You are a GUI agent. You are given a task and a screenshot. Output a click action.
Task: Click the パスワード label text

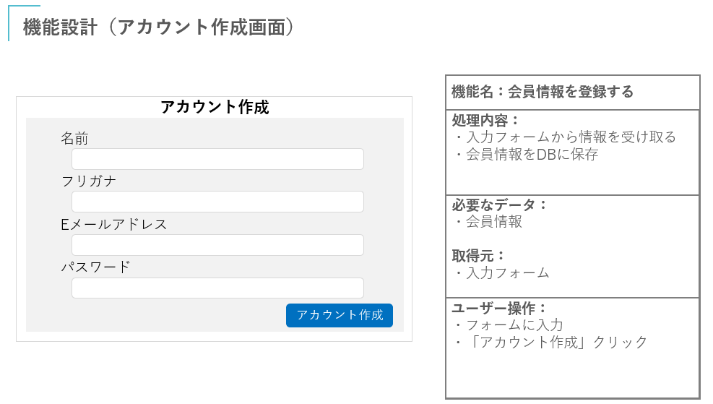click(96, 267)
